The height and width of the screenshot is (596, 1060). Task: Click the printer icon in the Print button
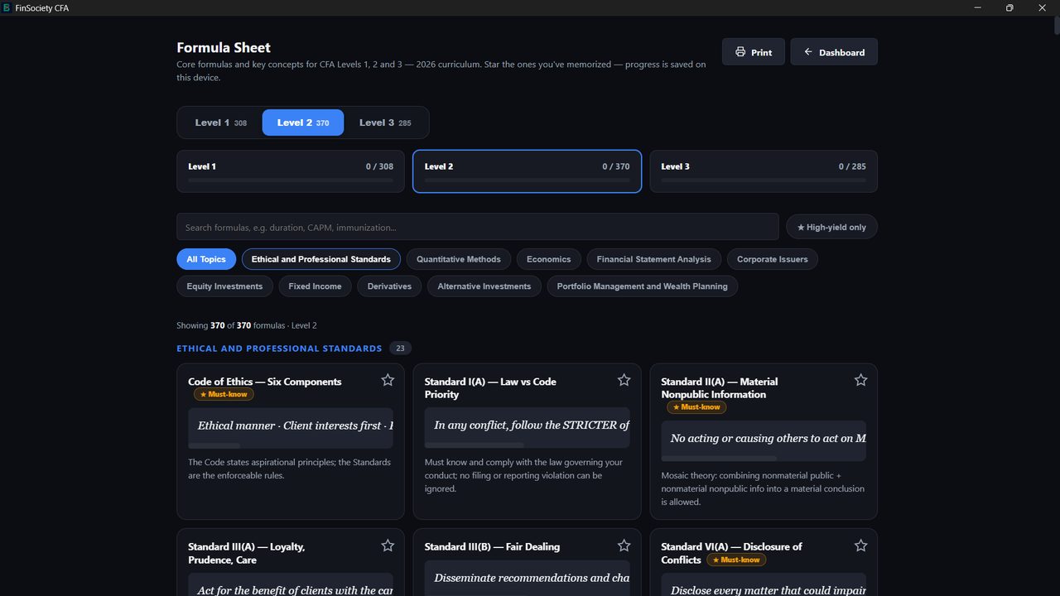coord(740,52)
